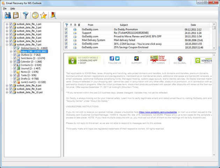Screen dimensions: 220x168
Task: Toggle the Outbox folder checkbox
Action: pyautogui.click(x=15, y=55)
